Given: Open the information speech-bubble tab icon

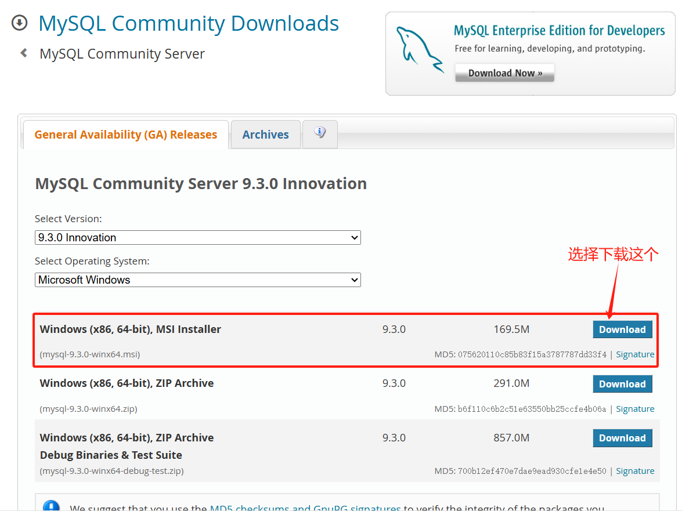Looking at the screenshot, I should click(320, 132).
